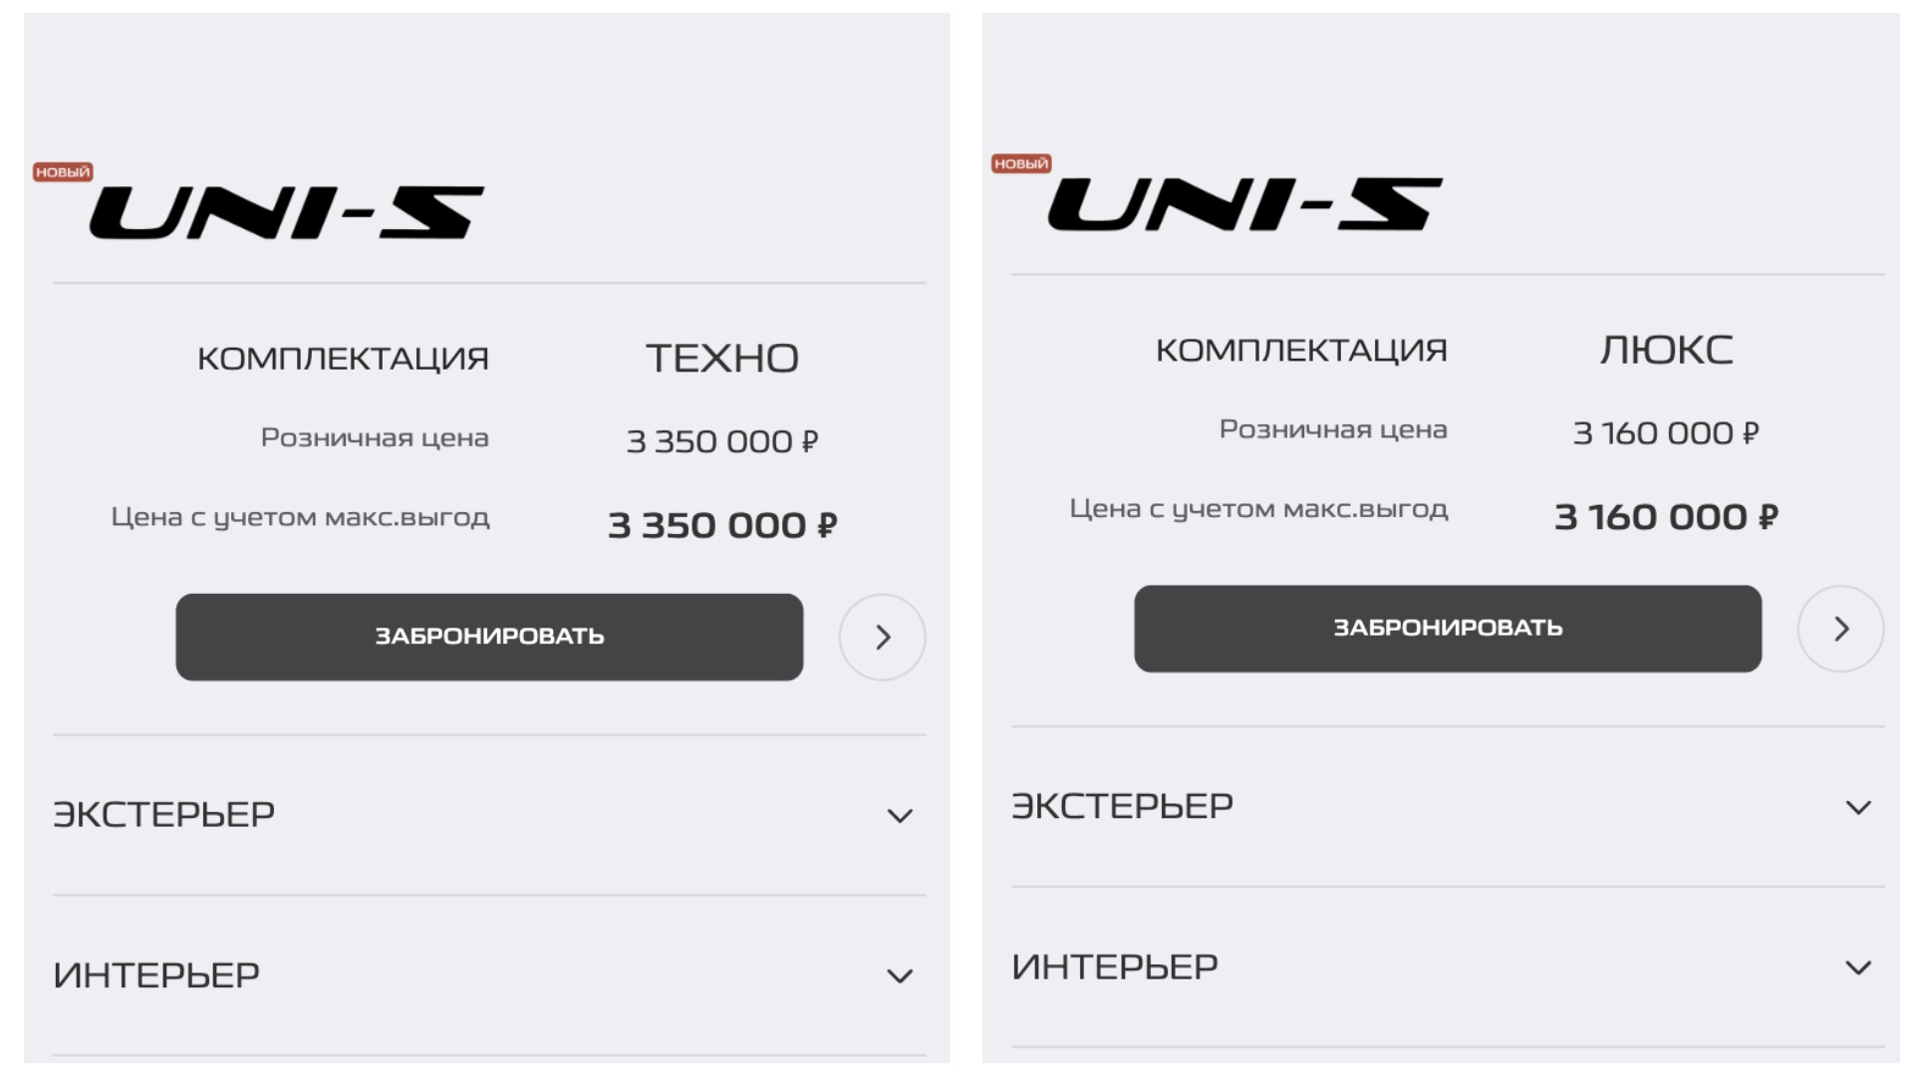
Task: Click the UNI-S logo above ЛЮКС trim
Action: point(1244,204)
